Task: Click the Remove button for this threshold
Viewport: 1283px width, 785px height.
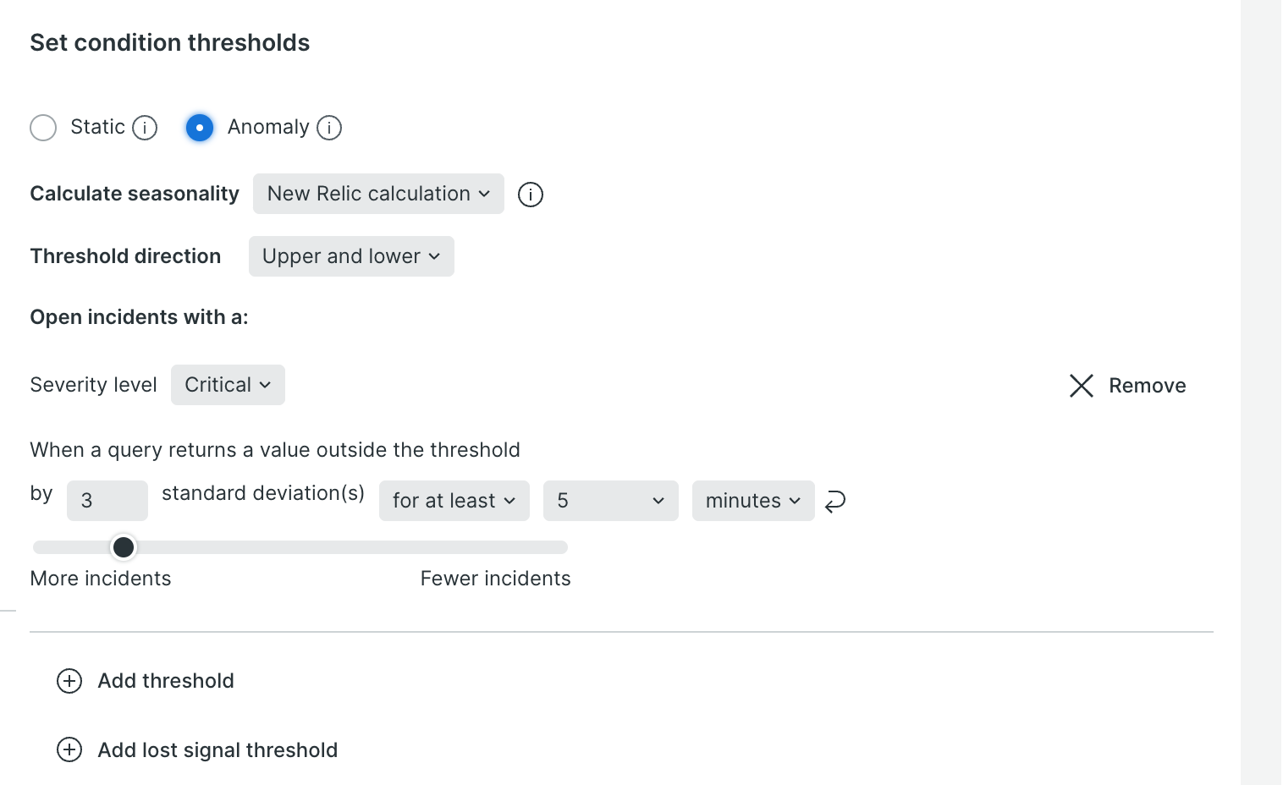Action: tap(1148, 386)
